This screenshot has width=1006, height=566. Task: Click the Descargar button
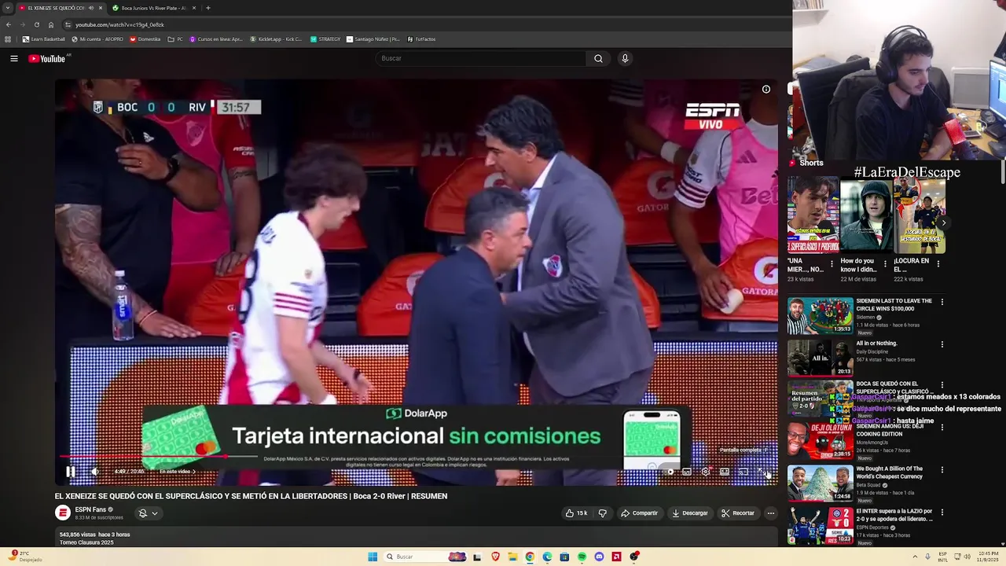click(690, 513)
